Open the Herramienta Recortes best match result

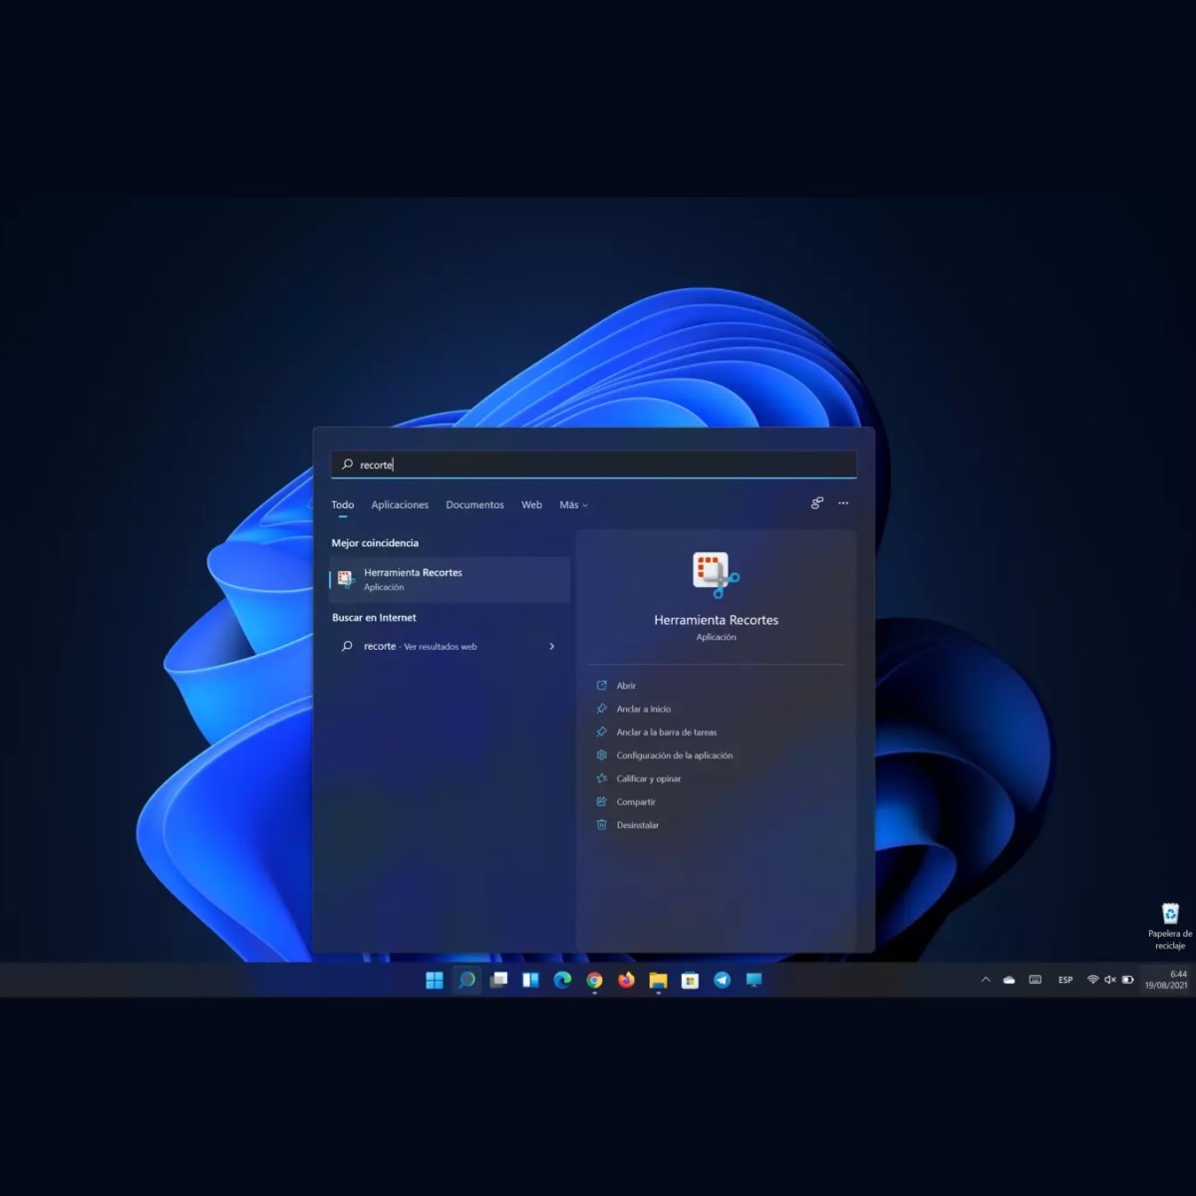pos(449,579)
